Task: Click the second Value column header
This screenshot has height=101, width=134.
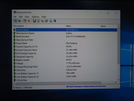Action: point(109,26)
